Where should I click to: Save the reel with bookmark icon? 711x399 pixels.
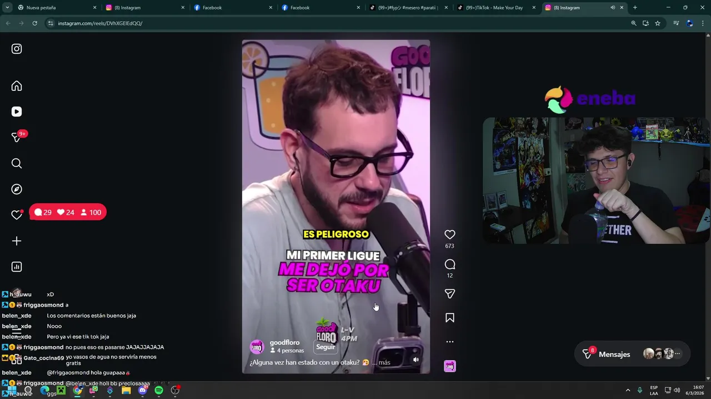click(450, 318)
